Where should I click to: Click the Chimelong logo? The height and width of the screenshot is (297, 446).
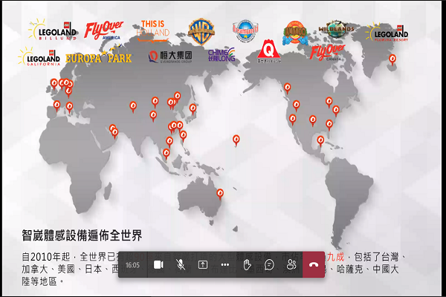pyautogui.click(x=222, y=55)
